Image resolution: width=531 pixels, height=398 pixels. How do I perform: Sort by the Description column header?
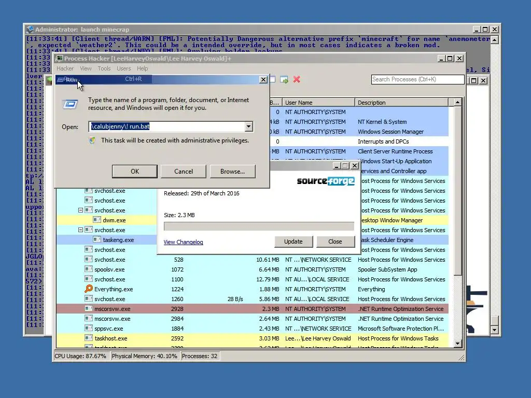click(x=401, y=102)
